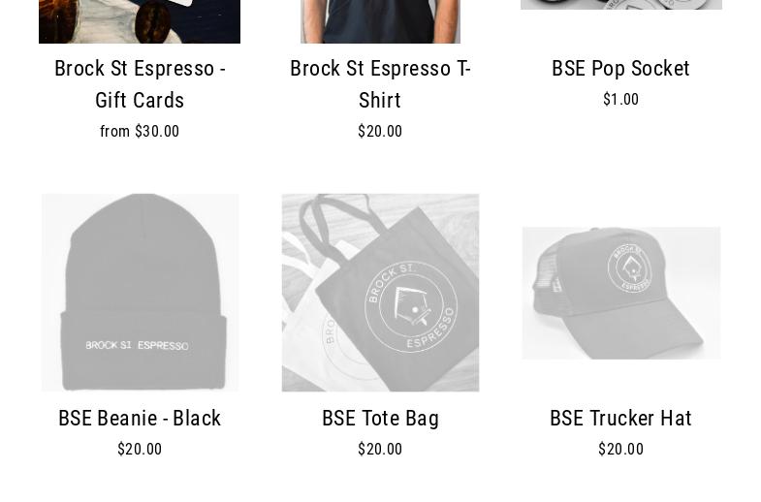Click the gift cards product photo
The image size is (761, 502).
[x=140, y=21]
